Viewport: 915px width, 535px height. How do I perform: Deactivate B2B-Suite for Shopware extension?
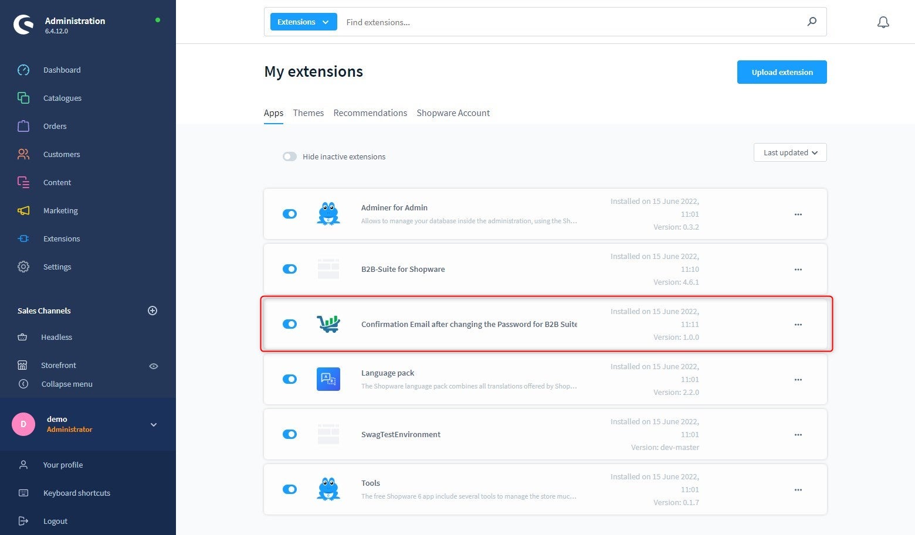coord(290,269)
